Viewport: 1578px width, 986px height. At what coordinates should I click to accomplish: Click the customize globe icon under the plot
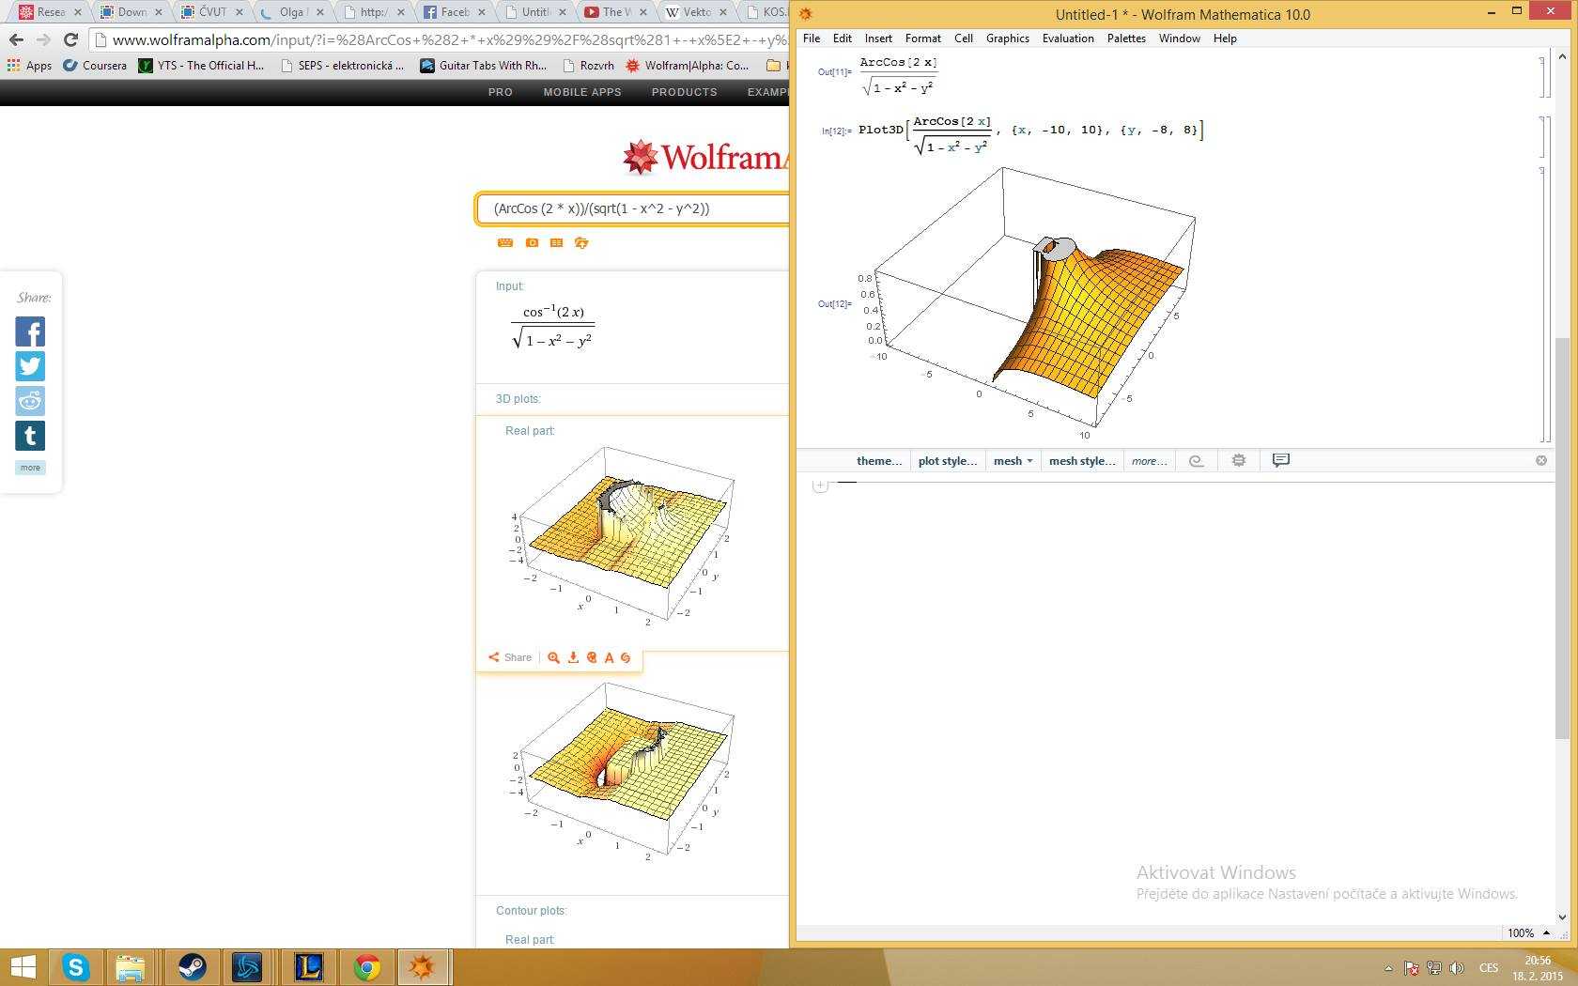click(x=592, y=657)
